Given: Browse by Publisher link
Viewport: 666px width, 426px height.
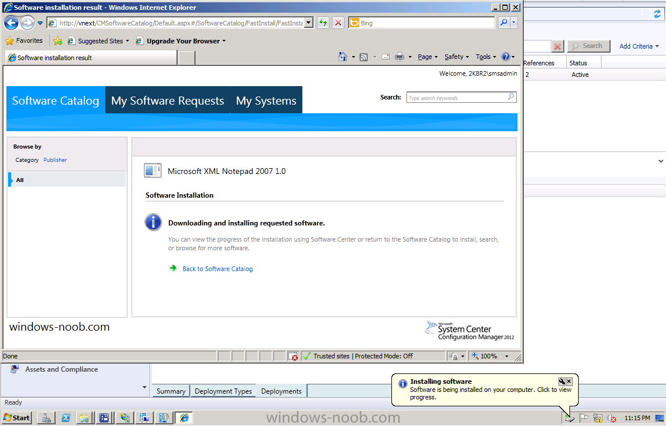Looking at the screenshot, I should pos(55,160).
